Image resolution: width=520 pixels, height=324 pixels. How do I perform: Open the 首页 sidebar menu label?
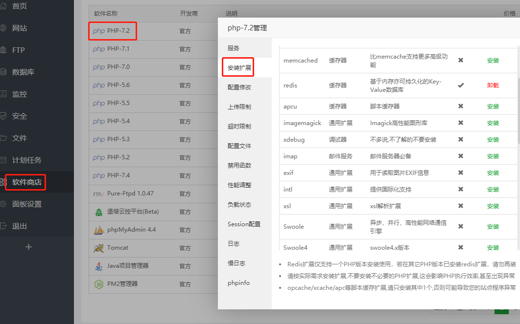click(20, 6)
